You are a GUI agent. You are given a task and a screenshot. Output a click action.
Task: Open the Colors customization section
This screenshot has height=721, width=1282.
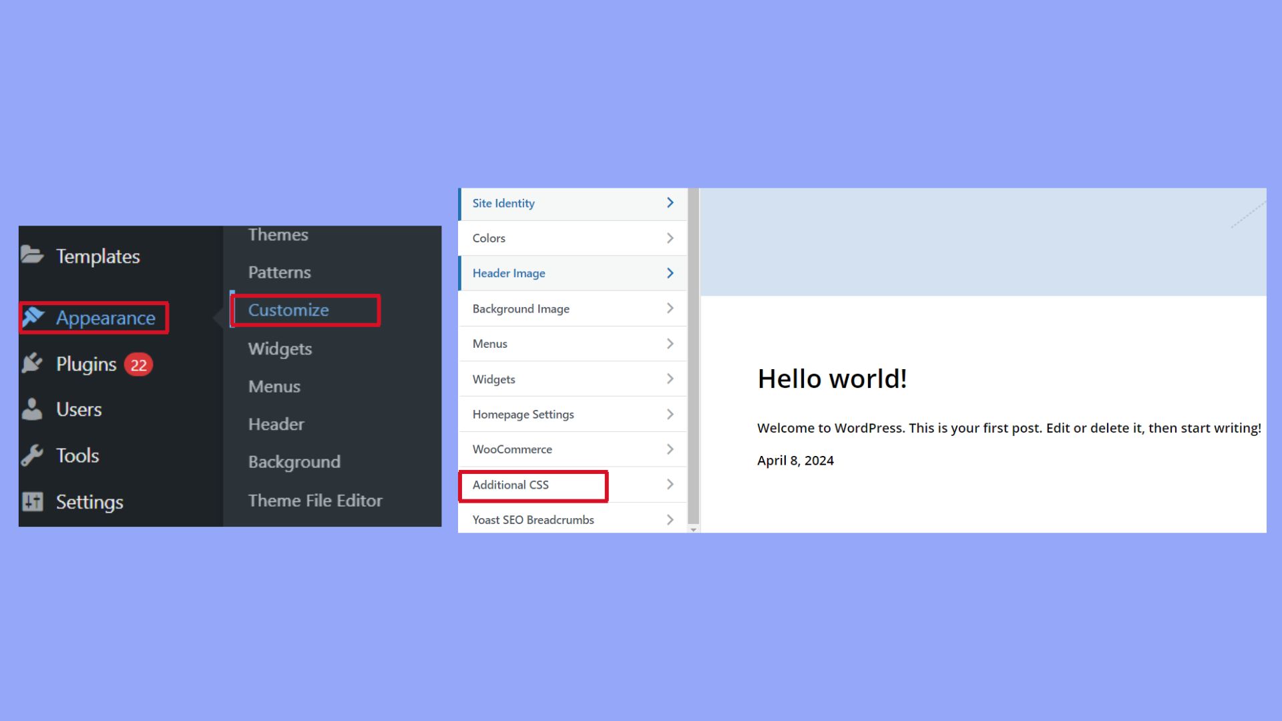pos(489,238)
